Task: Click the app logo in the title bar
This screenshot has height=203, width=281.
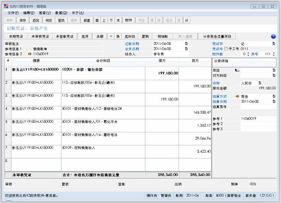Action: click(6, 6)
